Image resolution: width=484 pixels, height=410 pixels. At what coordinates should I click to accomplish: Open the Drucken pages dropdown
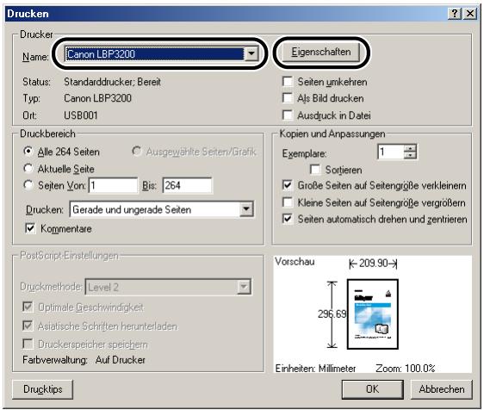[x=246, y=209]
